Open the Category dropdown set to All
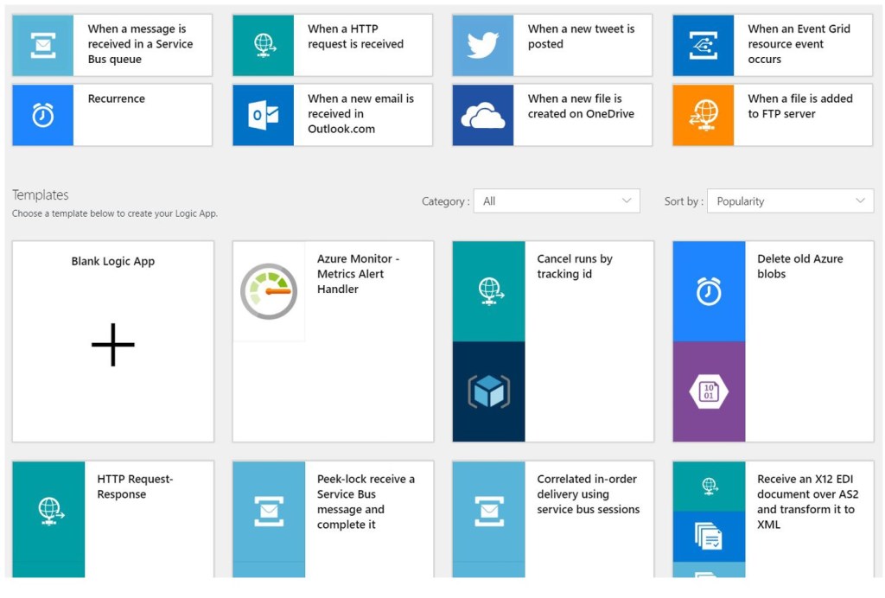 point(557,201)
